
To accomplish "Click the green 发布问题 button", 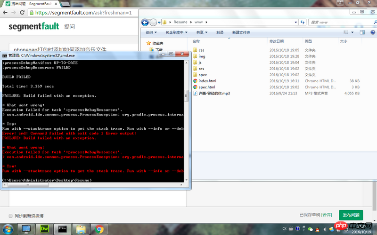I will point(351,215).
